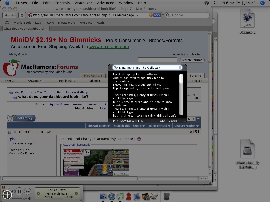Click the Safari horizontal scrollbar
270x202 pixels.
coord(70,178)
